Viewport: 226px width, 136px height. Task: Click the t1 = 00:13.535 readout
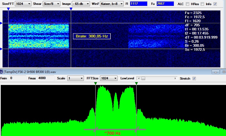(197, 29)
